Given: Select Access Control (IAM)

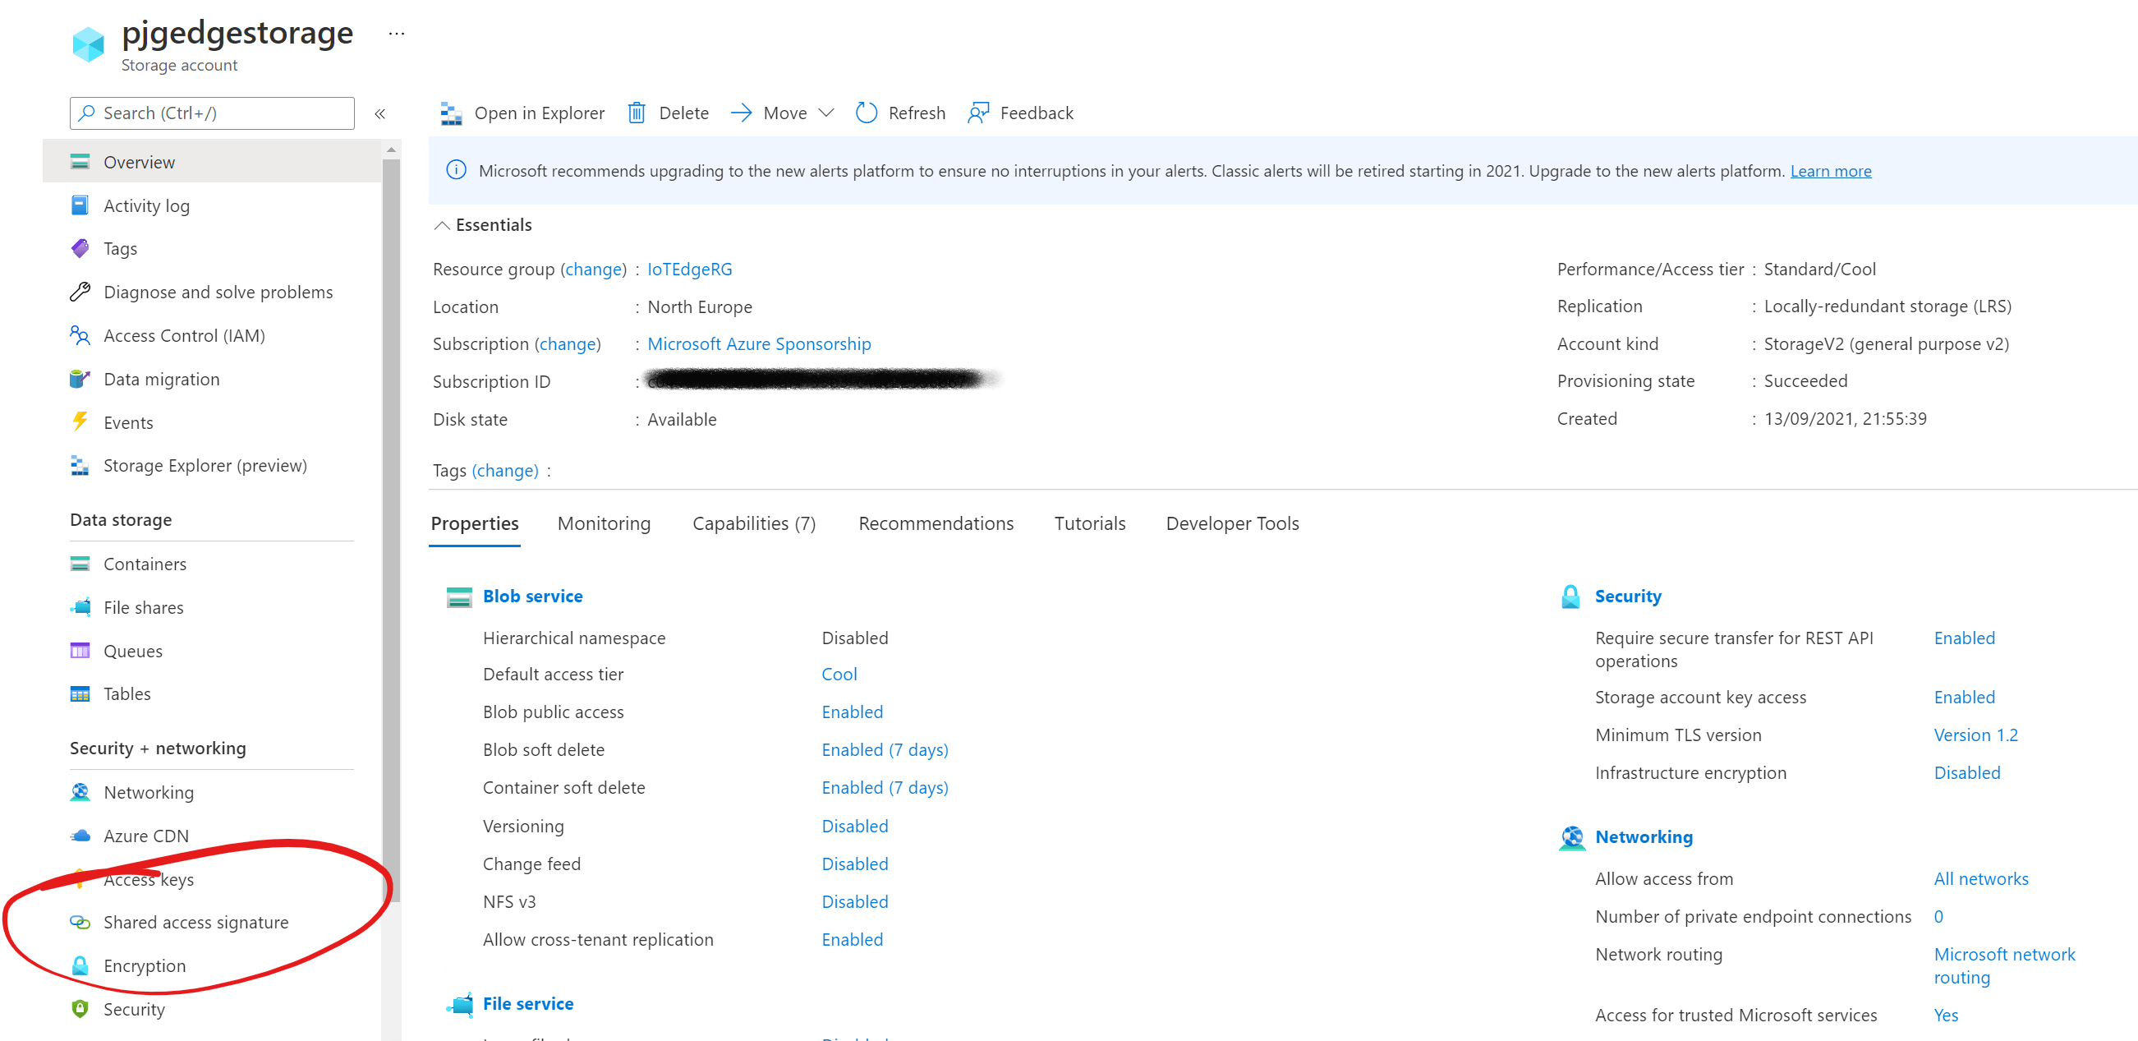Looking at the screenshot, I should coord(183,335).
